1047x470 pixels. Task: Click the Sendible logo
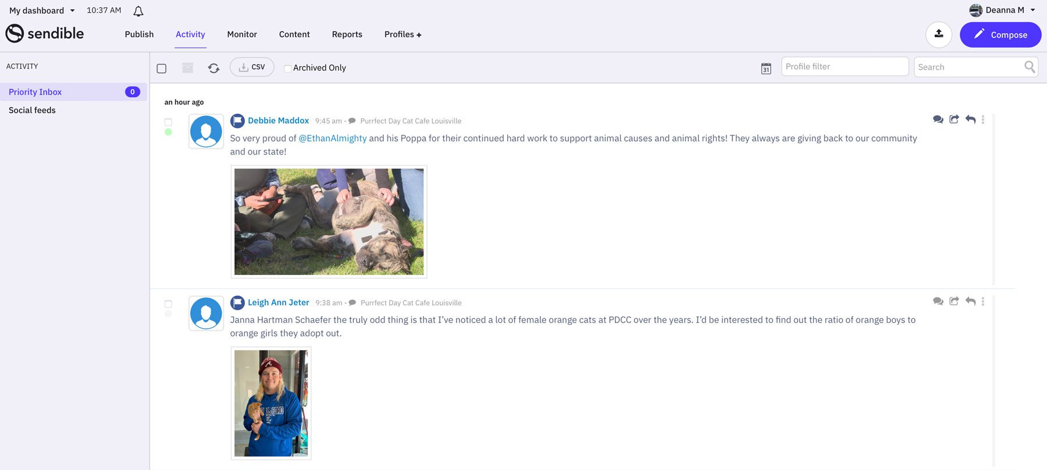pyautogui.click(x=45, y=34)
